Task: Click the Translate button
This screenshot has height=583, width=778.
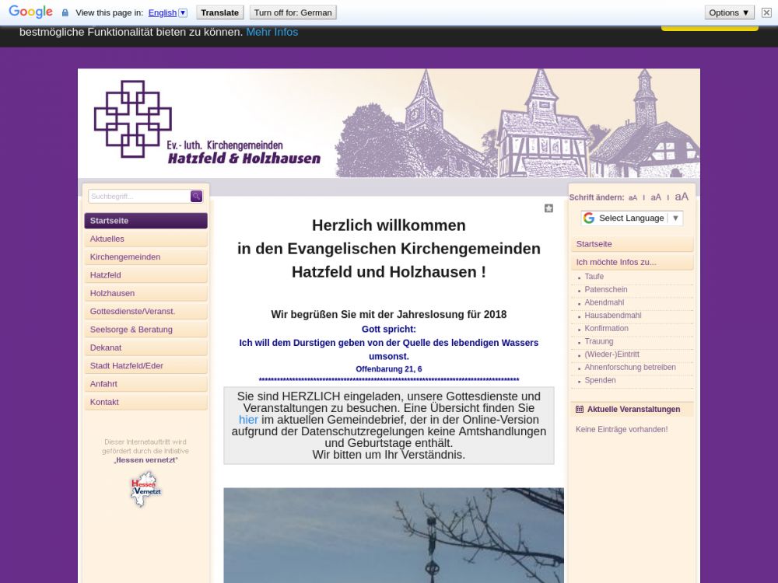Action: tap(219, 12)
